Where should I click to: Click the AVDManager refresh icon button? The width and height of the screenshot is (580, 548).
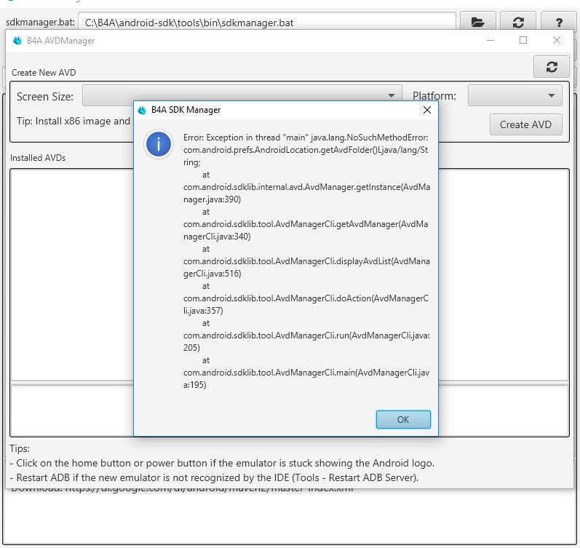click(x=551, y=67)
